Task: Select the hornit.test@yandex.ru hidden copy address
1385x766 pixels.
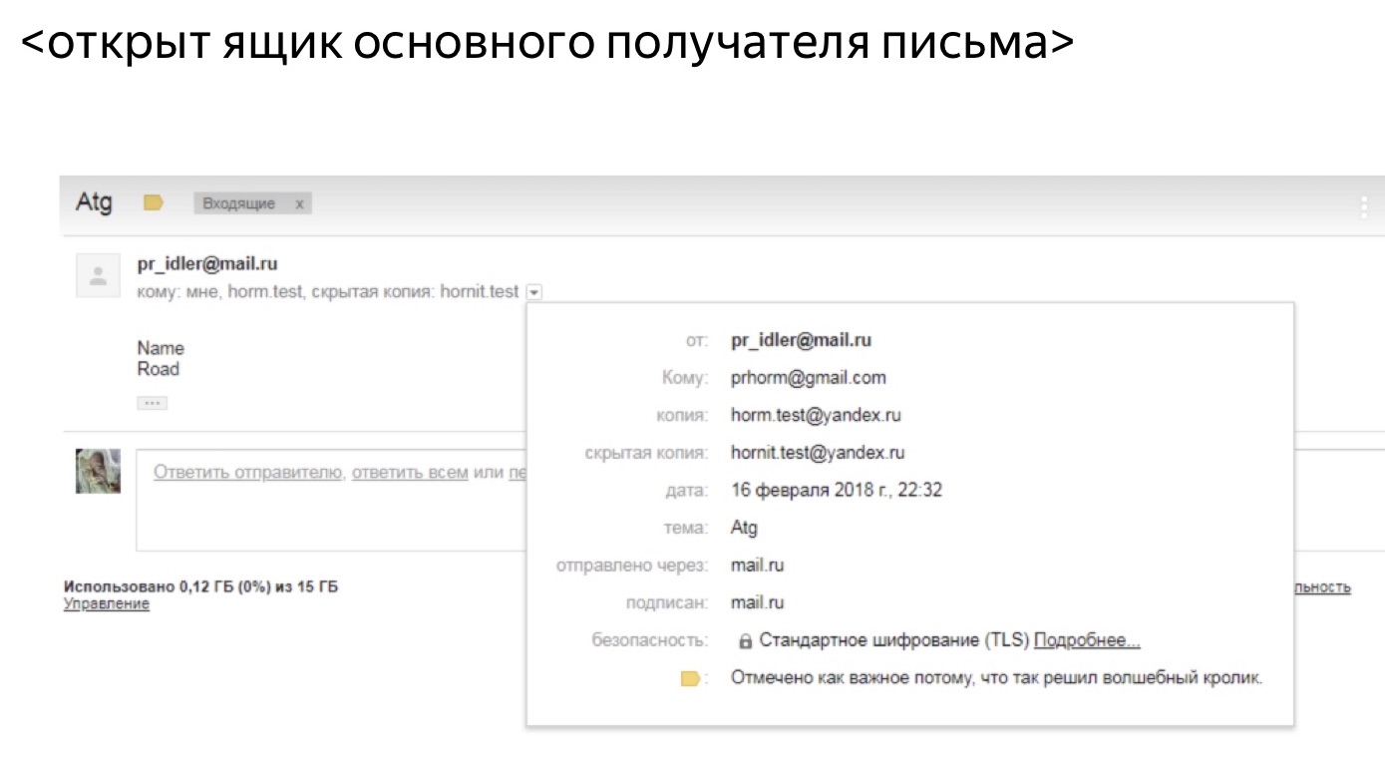Action: tap(818, 453)
